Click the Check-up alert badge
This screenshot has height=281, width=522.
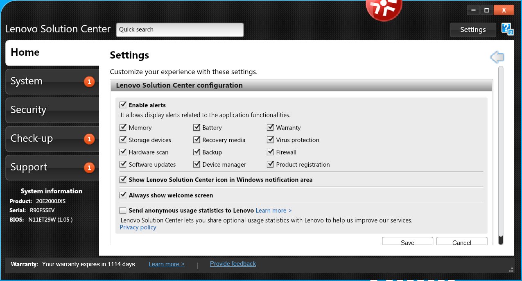point(89,139)
